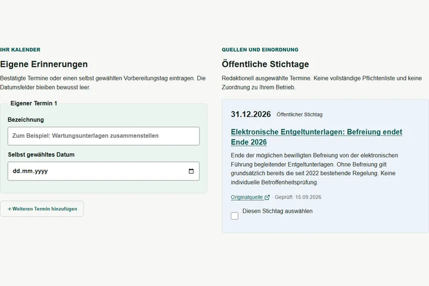Click the 'Eigene Erinnerungen' heading

coord(43,64)
